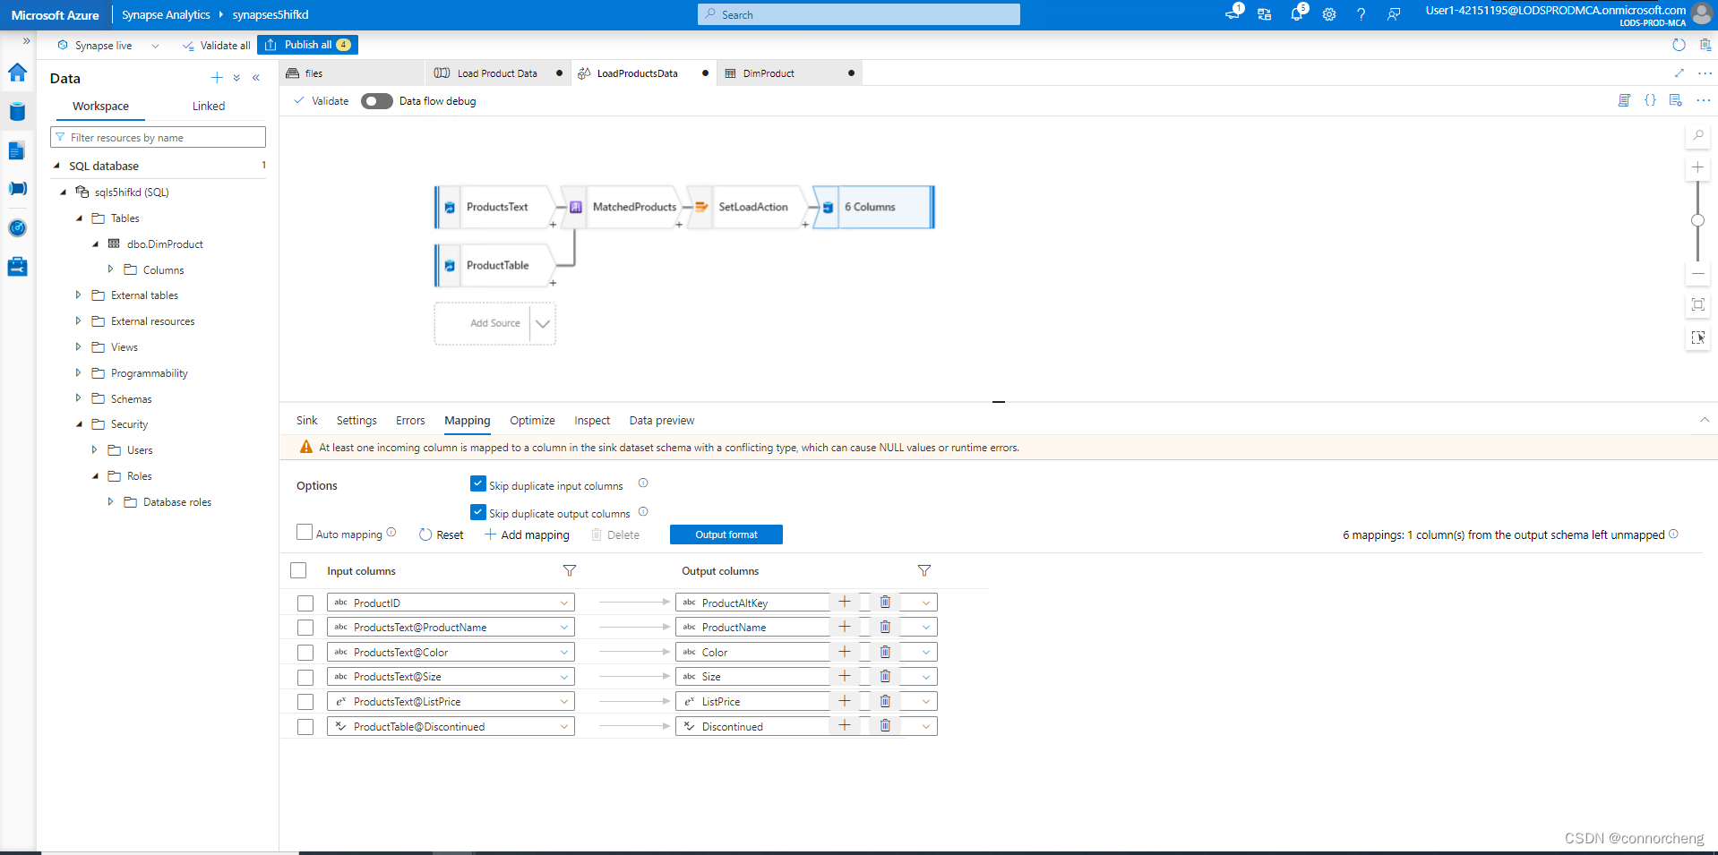The height and width of the screenshot is (855, 1718).
Task: Click the Add mapping button
Action: pyautogui.click(x=527, y=534)
